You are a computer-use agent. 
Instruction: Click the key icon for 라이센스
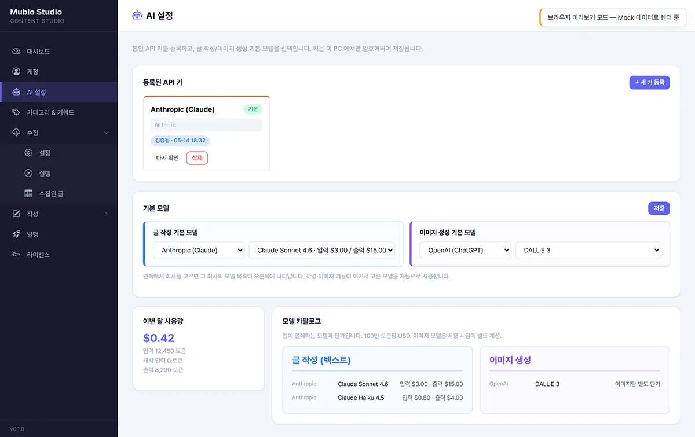pos(16,255)
